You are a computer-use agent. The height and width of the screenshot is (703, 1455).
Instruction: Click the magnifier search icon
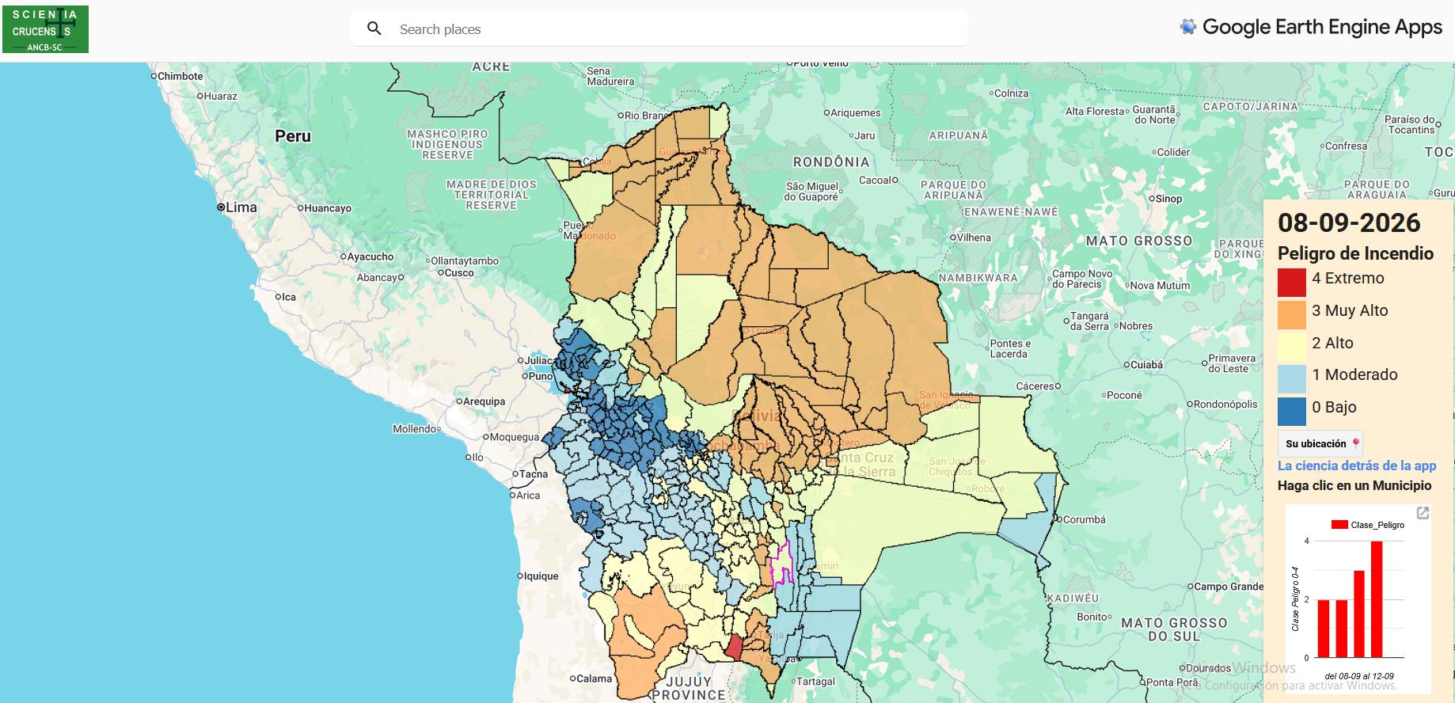coord(374,28)
